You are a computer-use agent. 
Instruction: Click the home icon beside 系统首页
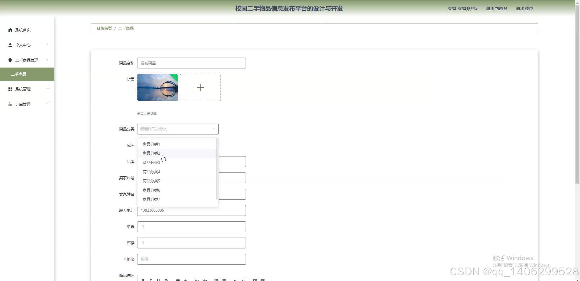pos(10,30)
